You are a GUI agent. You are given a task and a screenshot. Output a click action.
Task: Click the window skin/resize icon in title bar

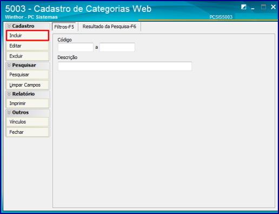(x=244, y=7)
